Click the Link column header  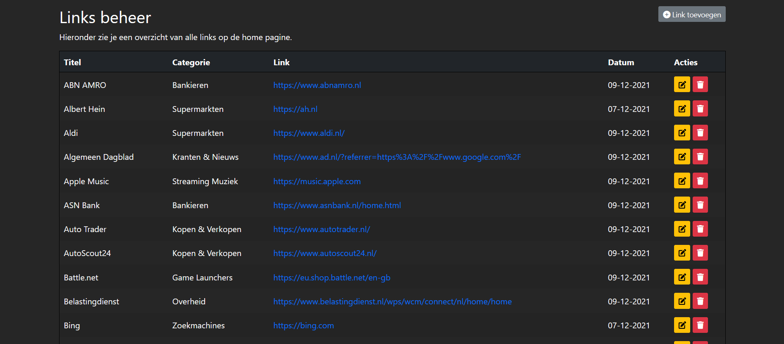tap(281, 62)
